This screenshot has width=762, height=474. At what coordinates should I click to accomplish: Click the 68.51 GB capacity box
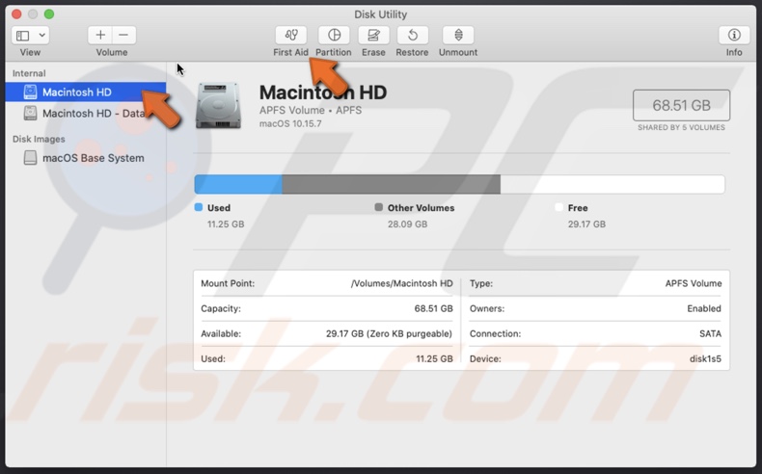click(x=681, y=105)
